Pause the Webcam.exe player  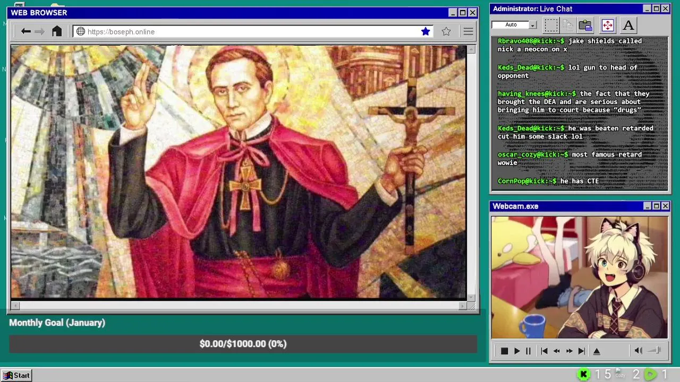click(x=528, y=351)
